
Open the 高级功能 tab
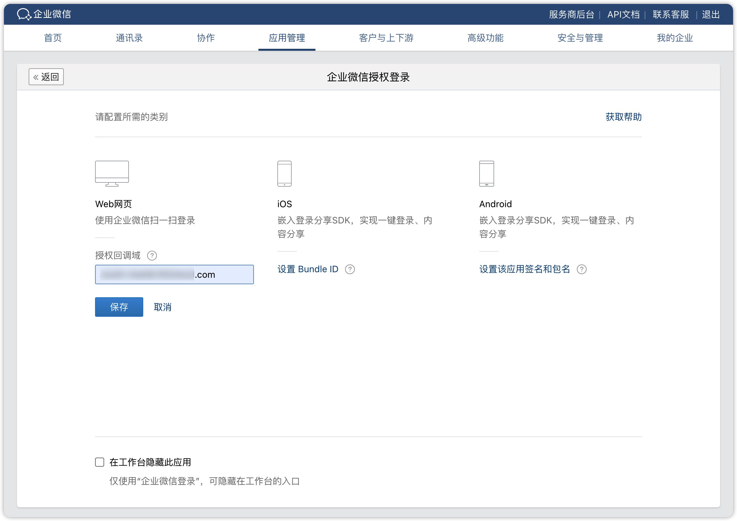[485, 38]
